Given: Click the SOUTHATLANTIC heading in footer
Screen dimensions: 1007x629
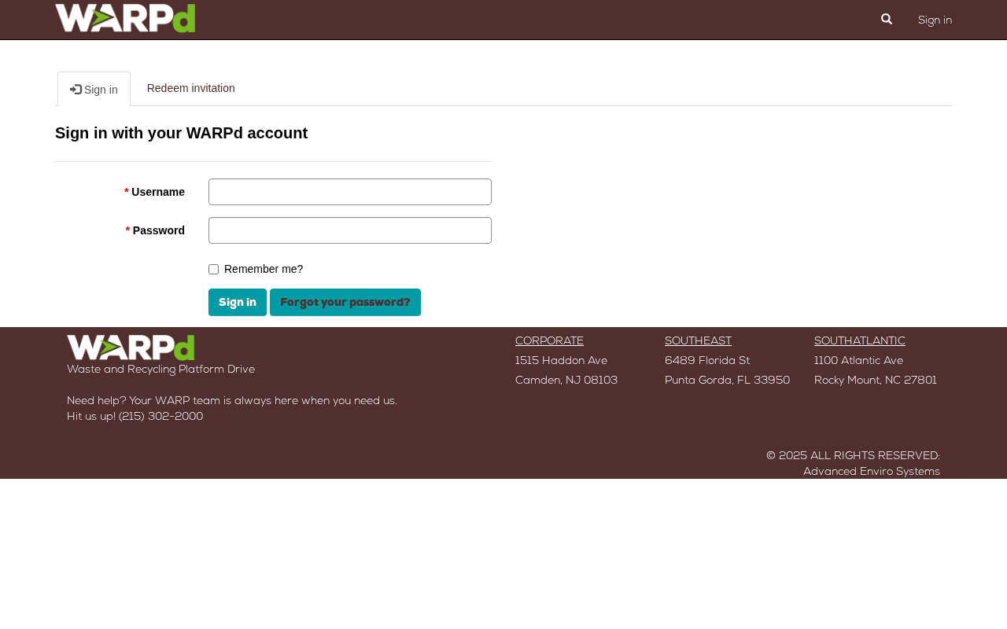Looking at the screenshot, I should pos(860,340).
